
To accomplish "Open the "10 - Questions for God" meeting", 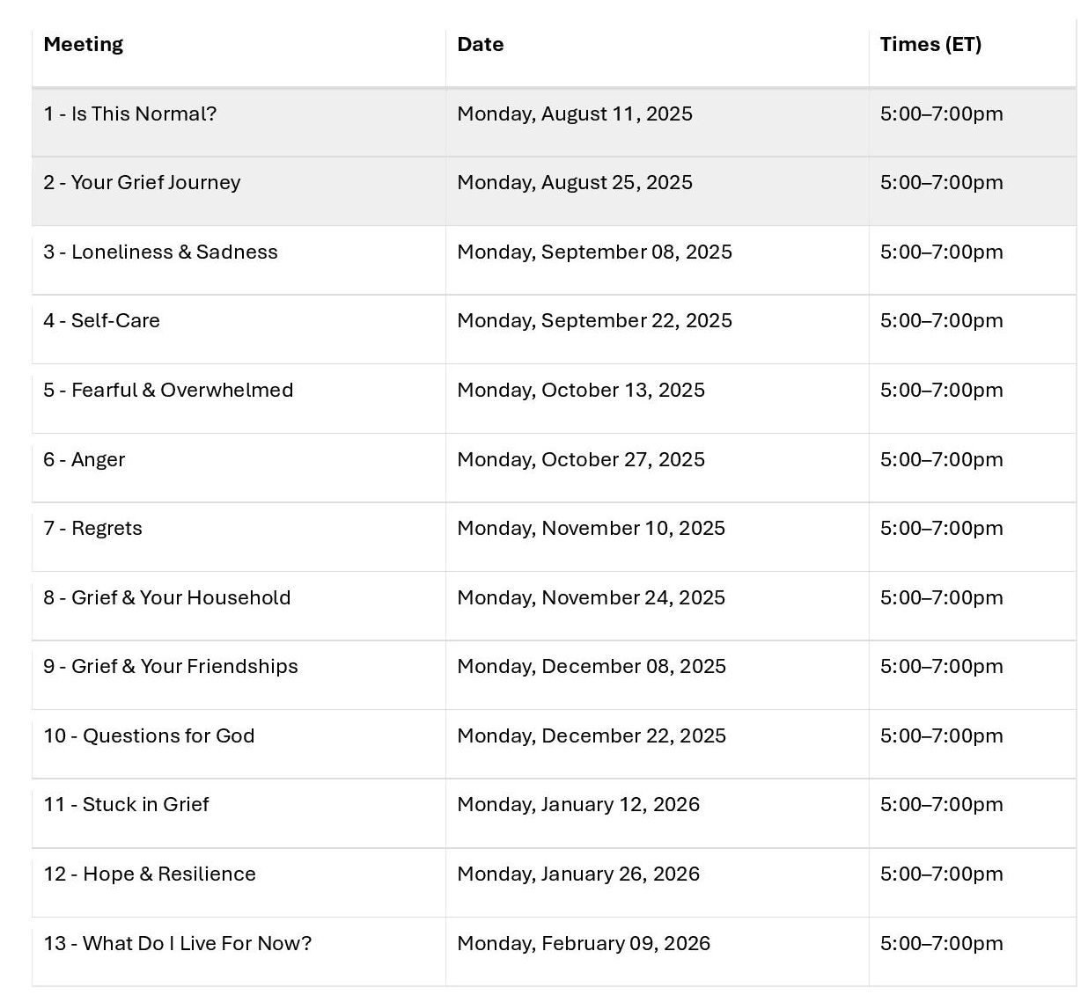I will point(149,736).
